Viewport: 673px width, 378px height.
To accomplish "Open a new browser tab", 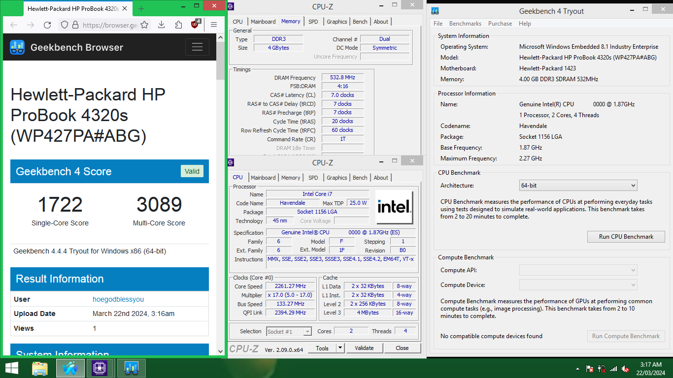I will coord(141,9).
